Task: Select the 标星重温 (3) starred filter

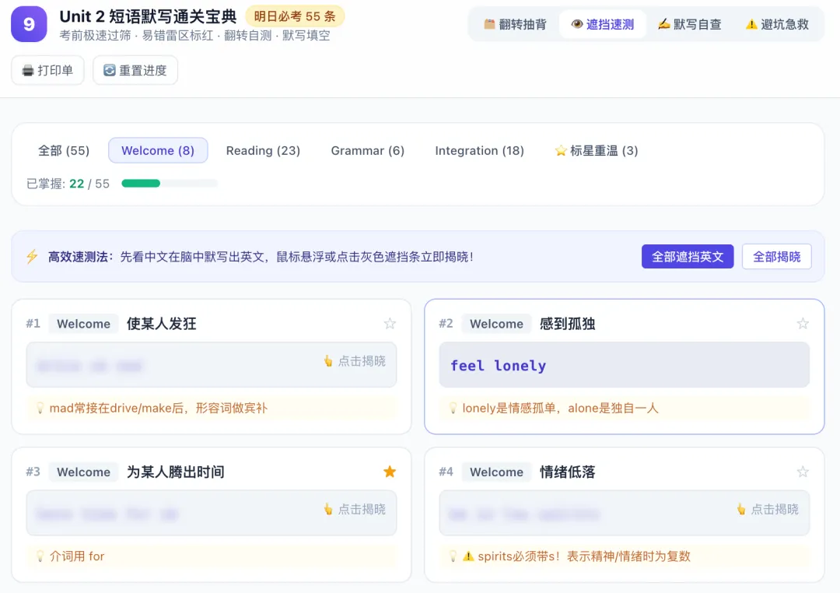Action: (597, 151)
